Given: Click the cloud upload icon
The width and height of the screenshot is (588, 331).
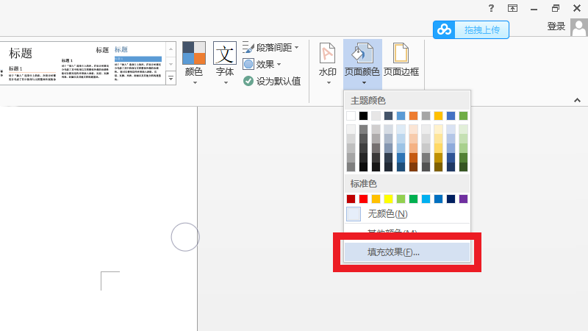Looking at the screenshot, I should click(444, 29).
